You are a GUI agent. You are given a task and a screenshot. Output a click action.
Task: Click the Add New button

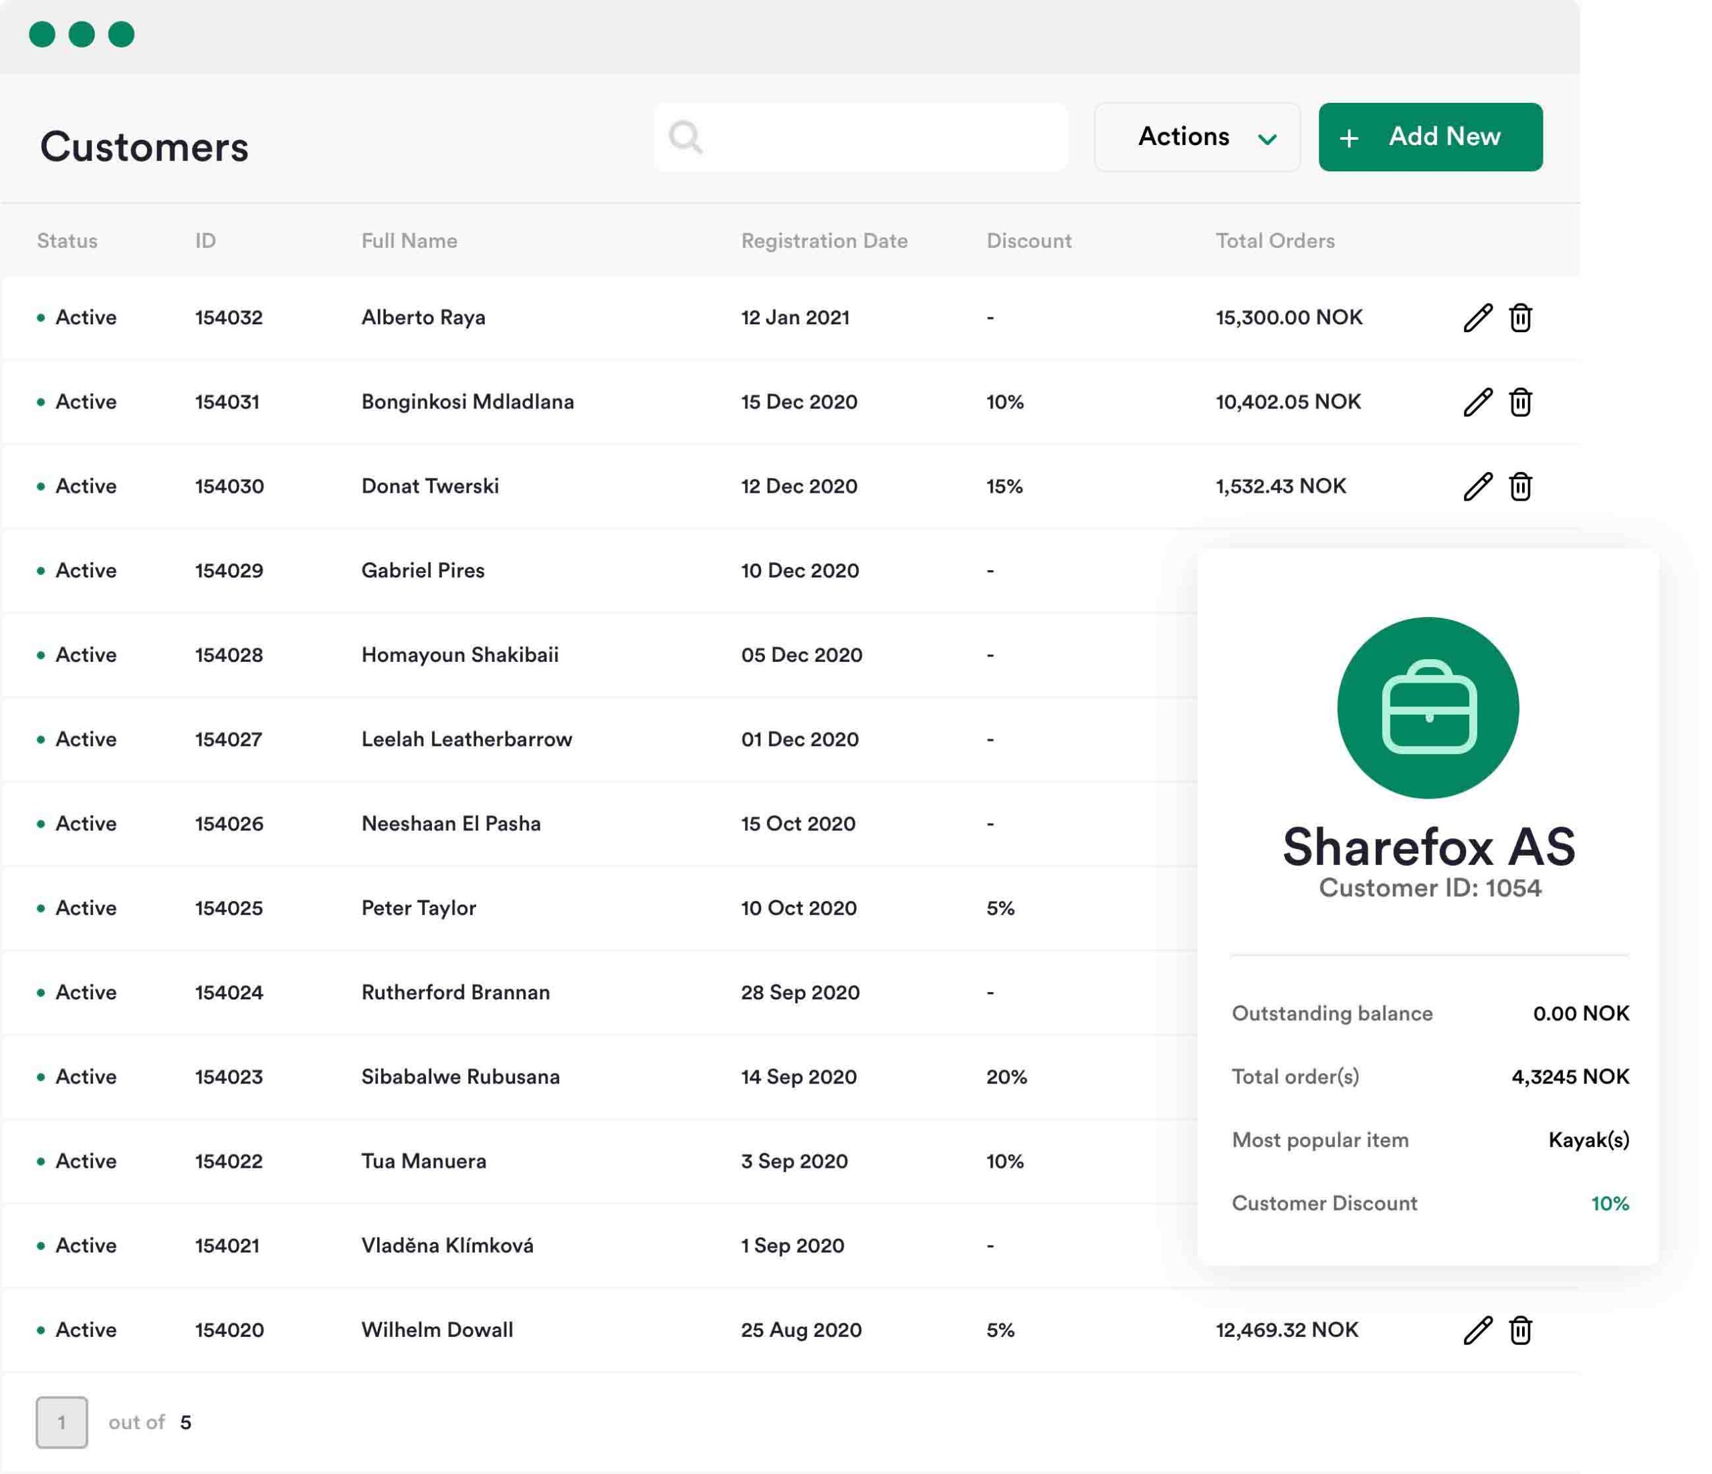pyautogui.click(x=1430, y=137)
